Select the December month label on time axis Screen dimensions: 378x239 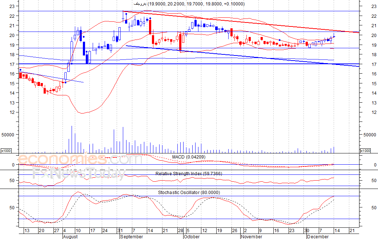coord(318,236)
